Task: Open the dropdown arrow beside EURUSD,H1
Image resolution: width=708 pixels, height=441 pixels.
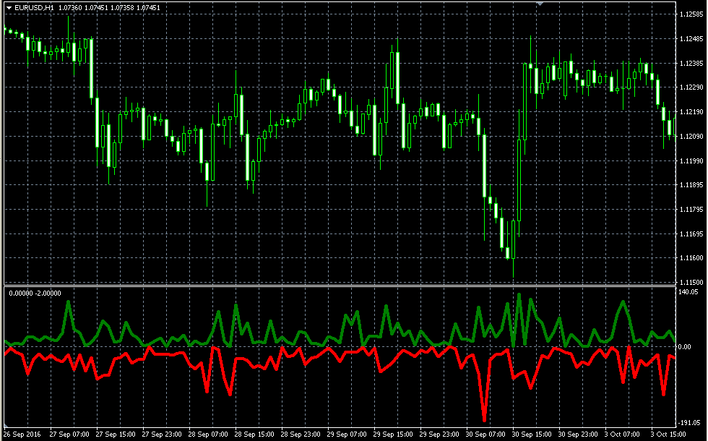Action: click(x=9, y=8)
